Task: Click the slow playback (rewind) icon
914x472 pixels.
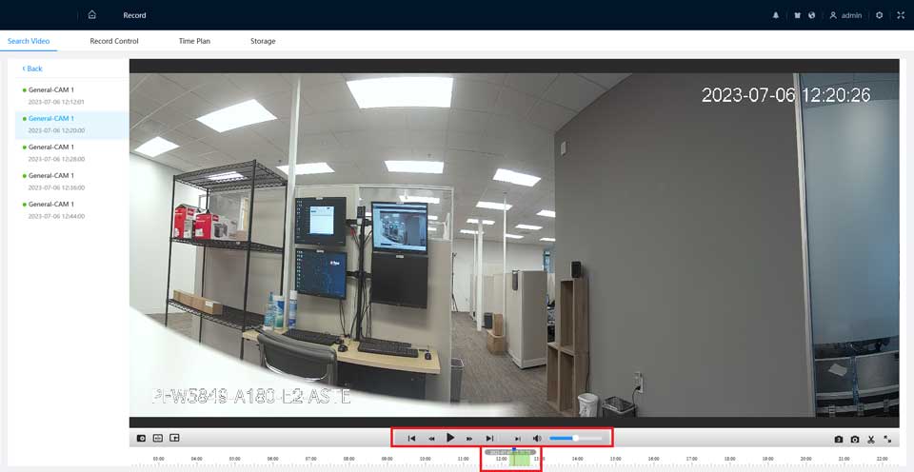Action: 431,439
